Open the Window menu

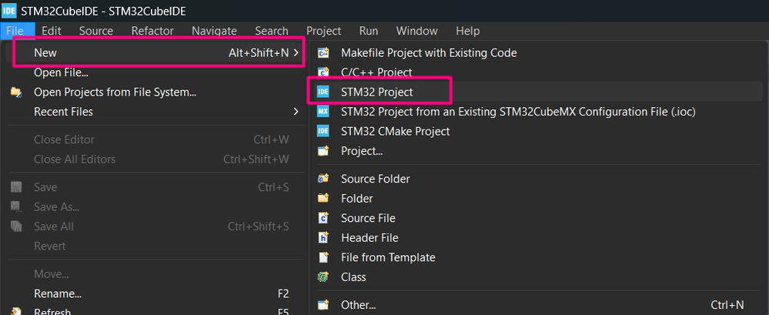click(416, 31)
